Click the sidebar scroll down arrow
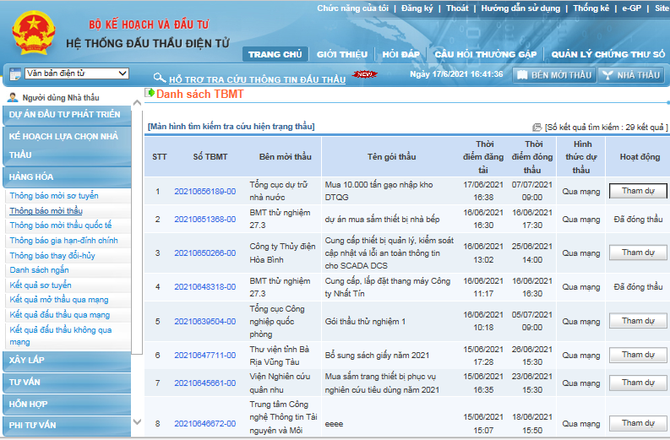 coord(137,421)
